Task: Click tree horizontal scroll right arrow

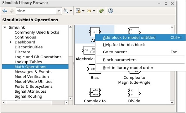Action: click(x=66, y=103)
